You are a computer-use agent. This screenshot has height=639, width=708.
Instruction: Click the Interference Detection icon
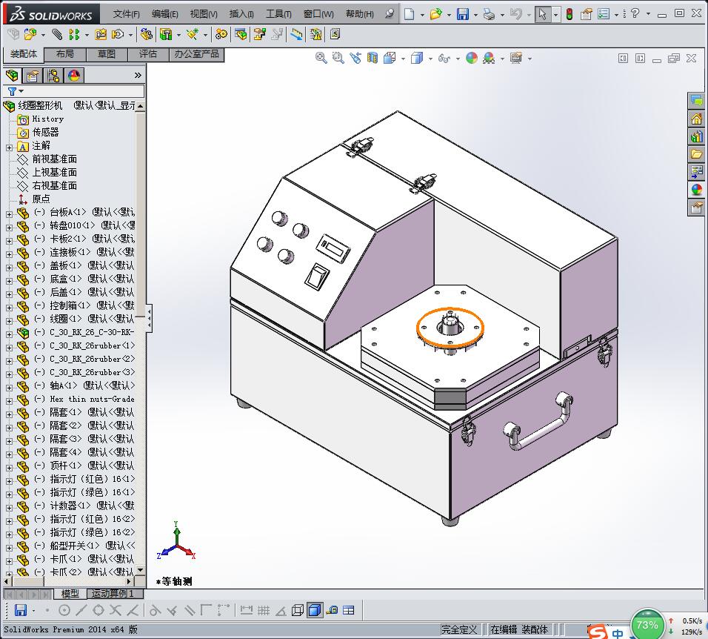pos(315,34)
